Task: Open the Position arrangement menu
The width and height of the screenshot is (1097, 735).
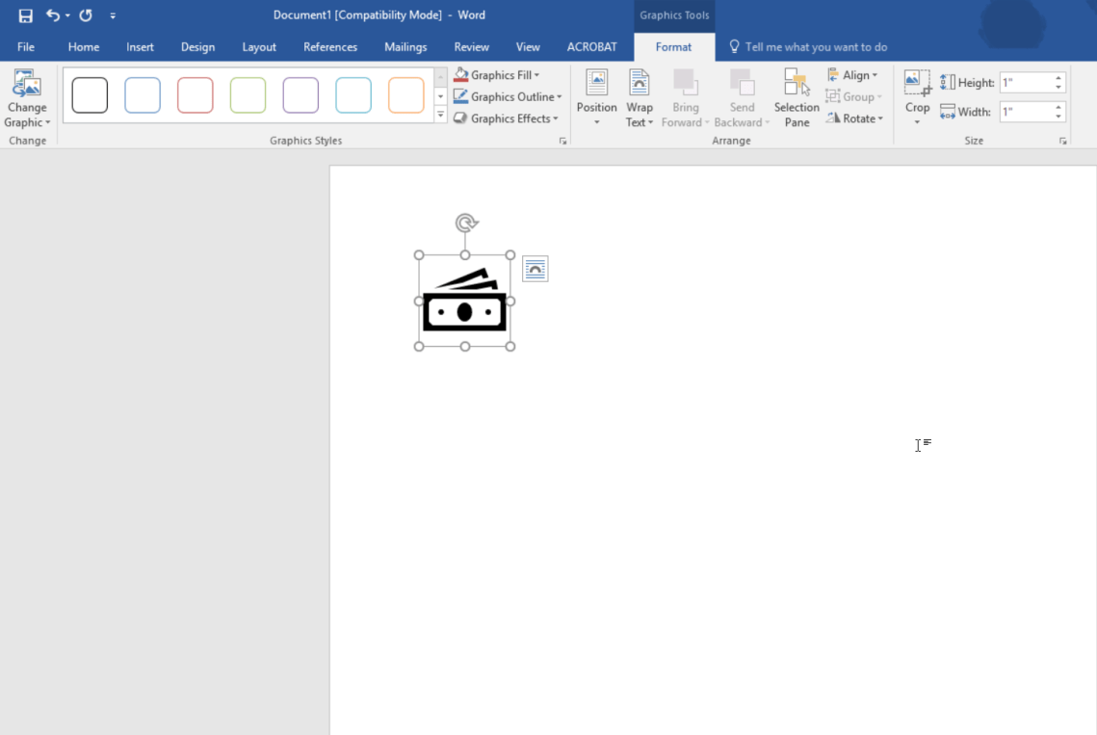Action: 596,97
